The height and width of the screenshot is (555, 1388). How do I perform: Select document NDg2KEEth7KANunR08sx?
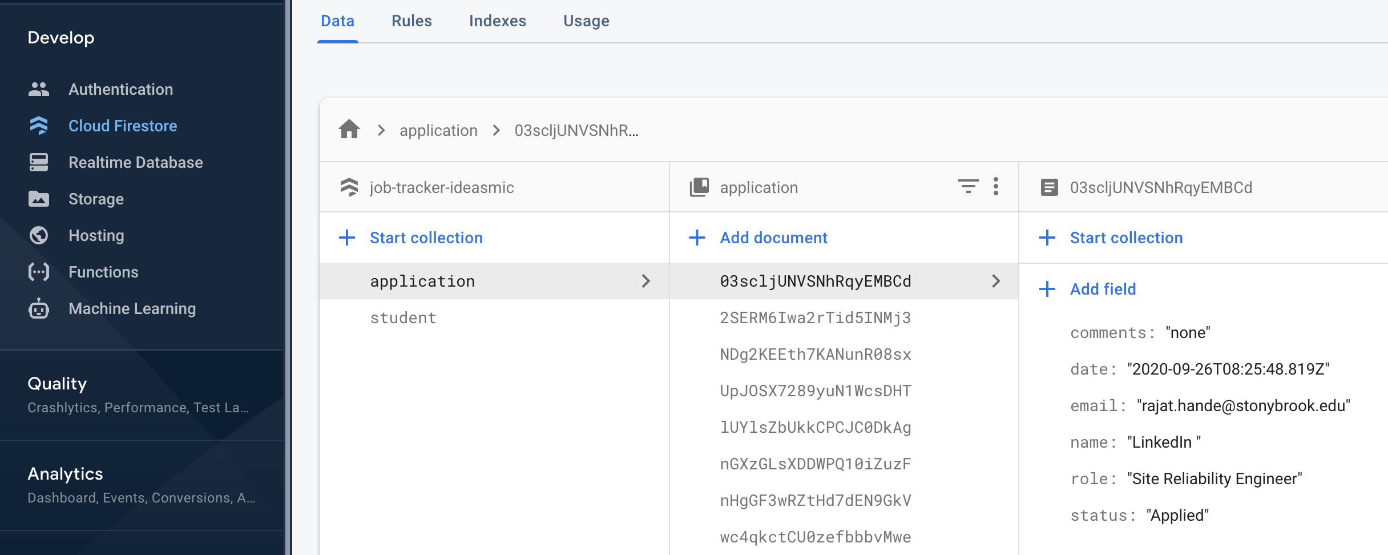pos(844,354)
